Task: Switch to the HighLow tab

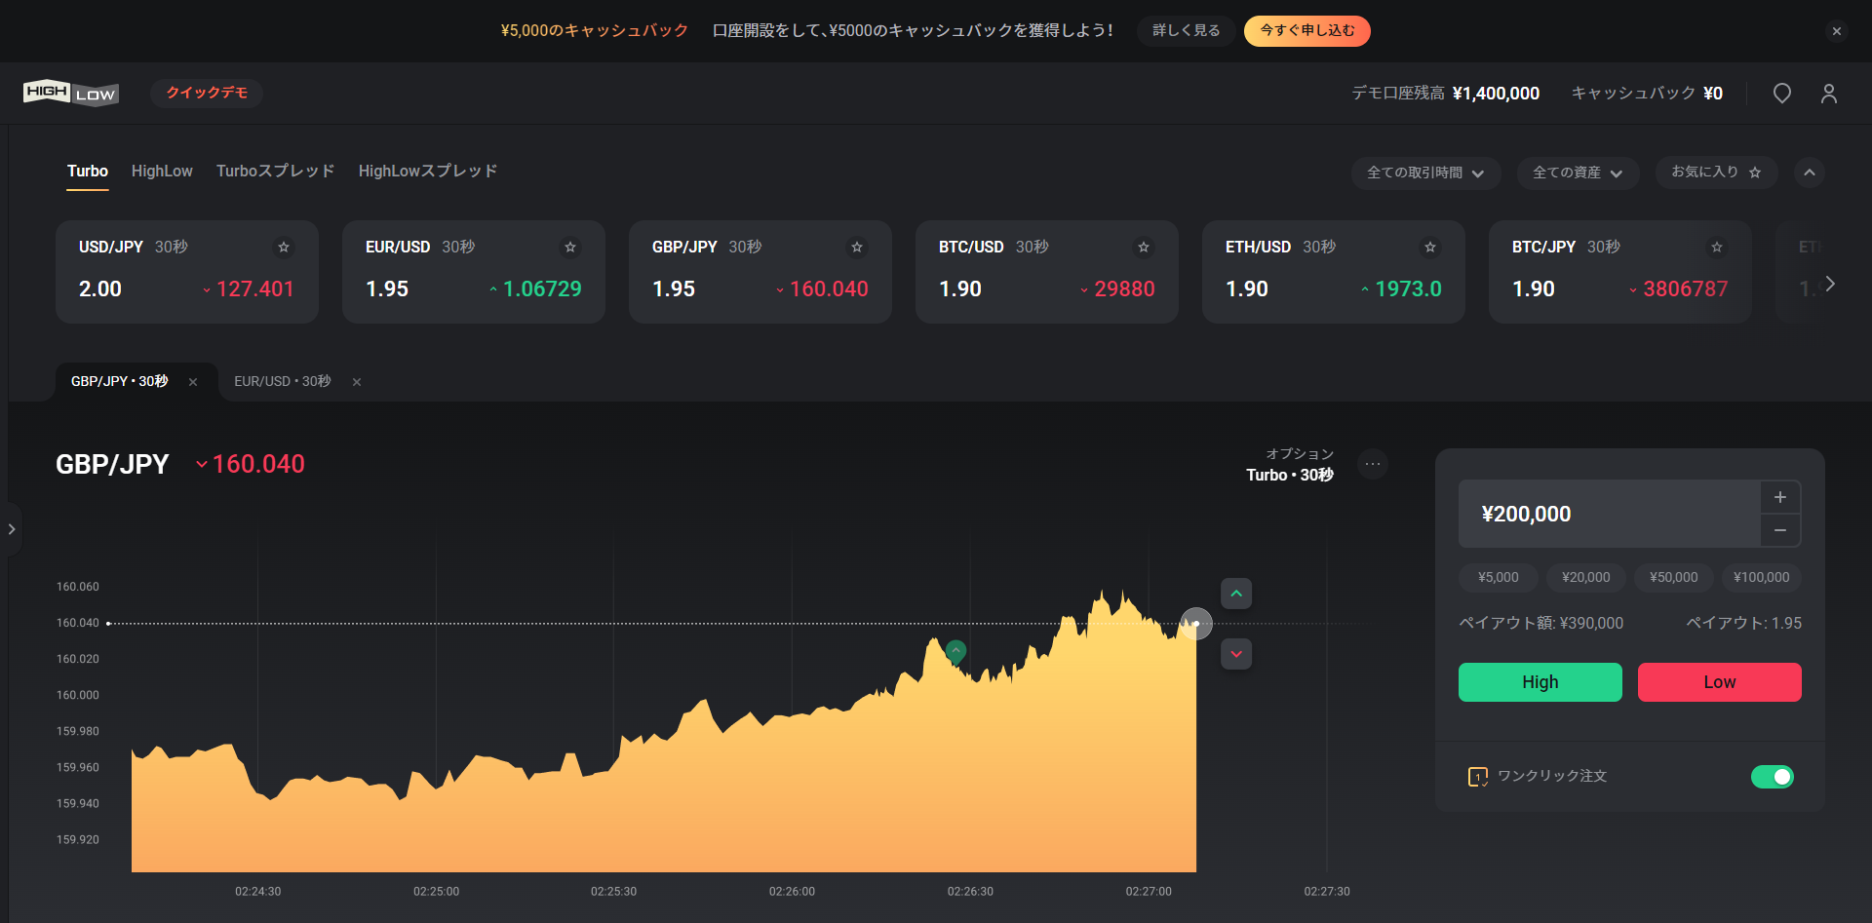Action: (162, 172)
